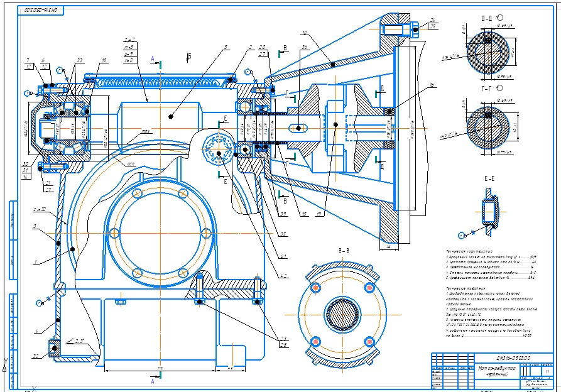Select position callout number 36

305,47
